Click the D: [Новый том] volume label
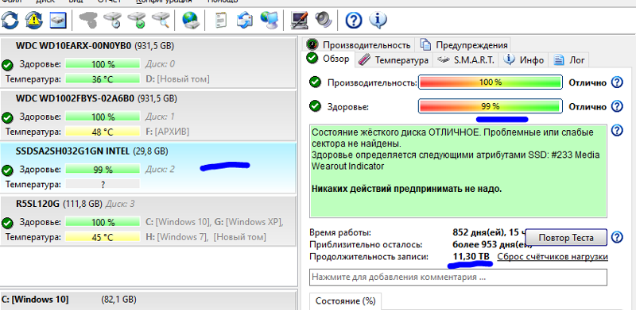This screenshot has height=310, width=636. 177,79
